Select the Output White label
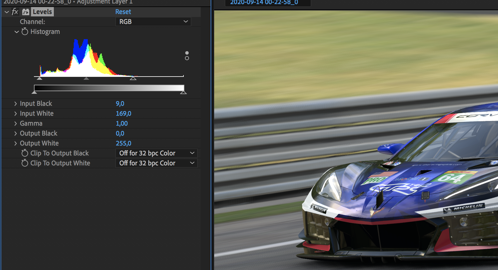This screenshot has width=498, height=270. [39, 143]
